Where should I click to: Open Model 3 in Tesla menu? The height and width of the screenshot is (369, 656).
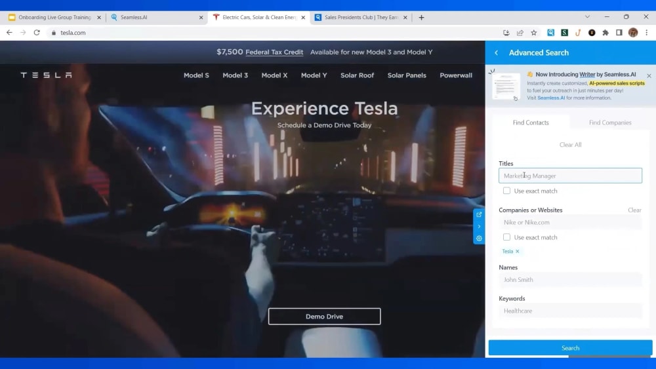235,75
